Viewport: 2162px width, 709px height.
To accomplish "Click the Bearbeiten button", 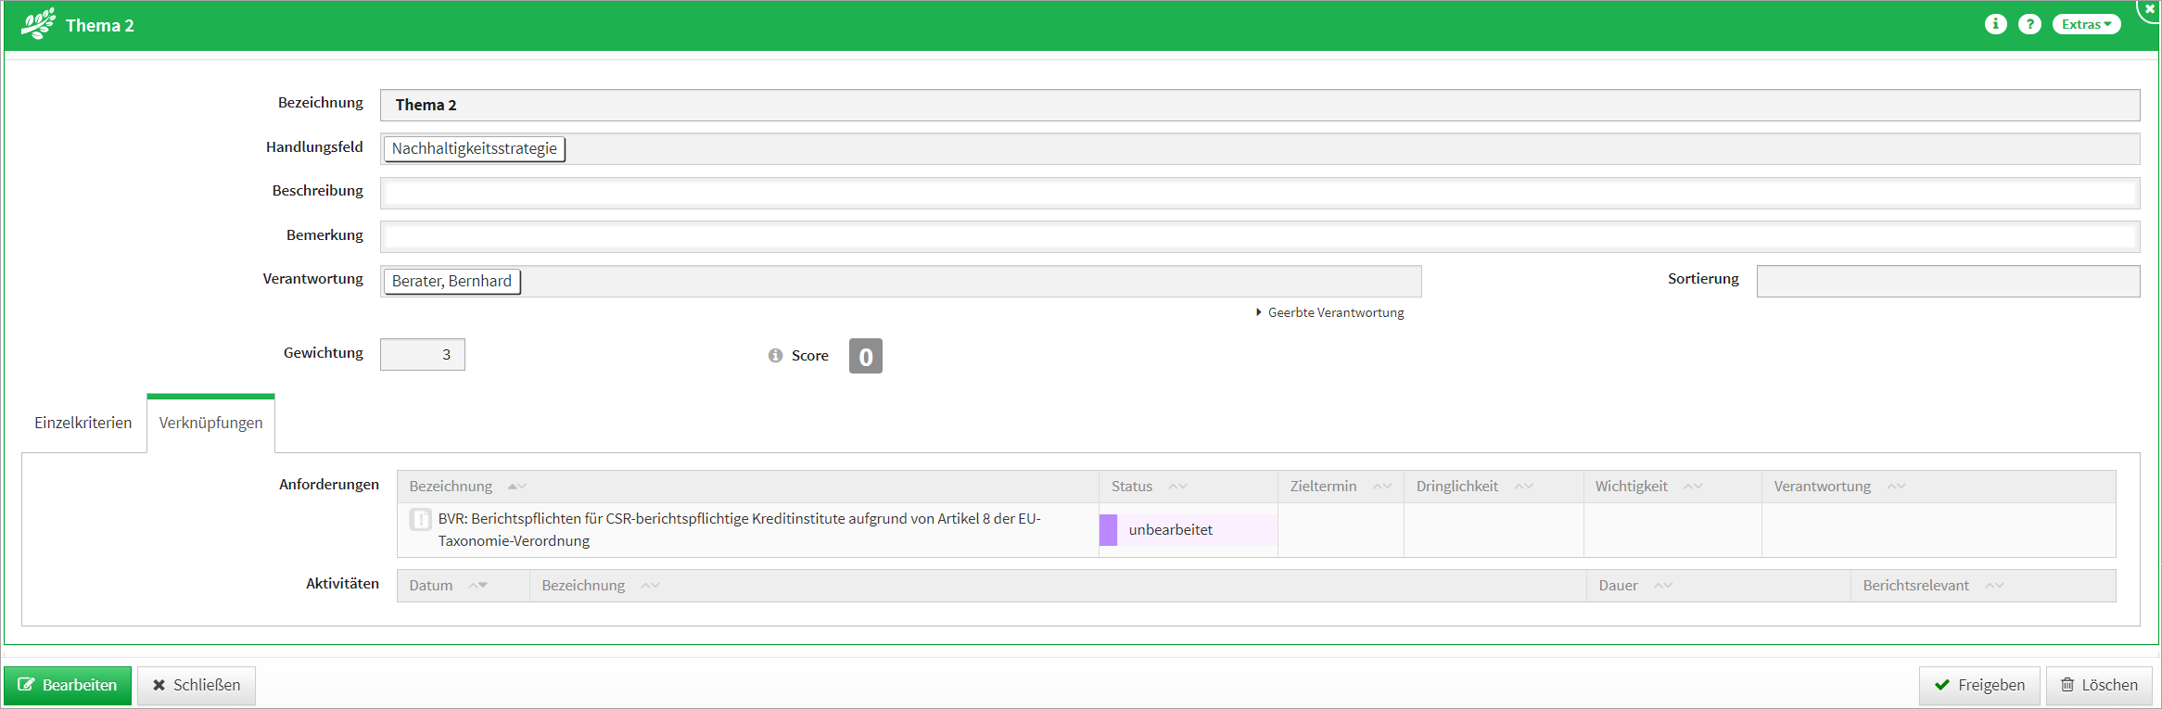I will pos(68,685).
